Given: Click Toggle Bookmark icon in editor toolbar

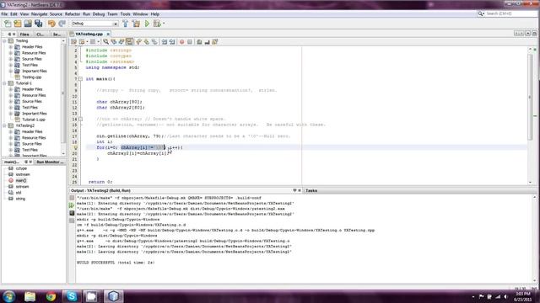Looking at the screenshot, I should pyautogui.click(x=154, y=42).
